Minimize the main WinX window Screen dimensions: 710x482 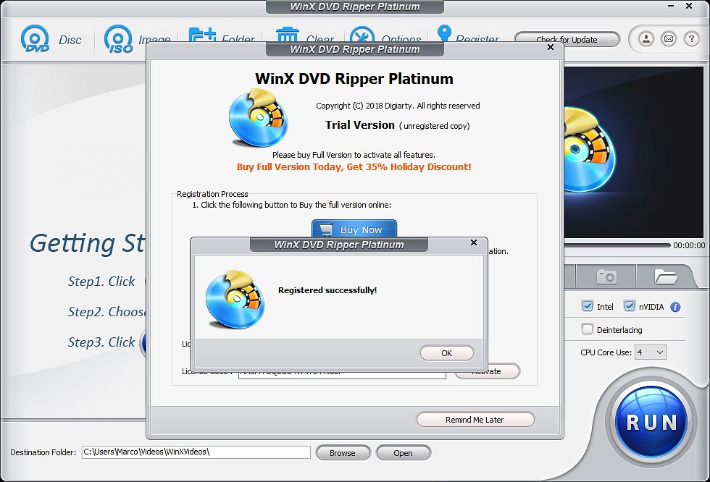click(671, 7)
